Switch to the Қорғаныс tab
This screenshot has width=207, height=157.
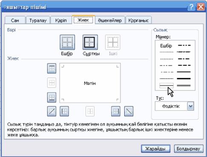(x=138, y=20)
